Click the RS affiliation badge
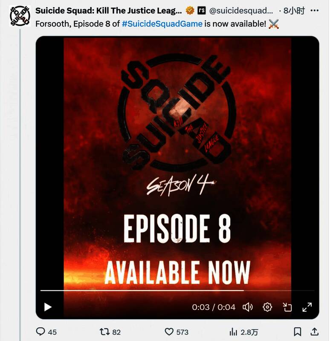The width and height of the screenshot is (330, 341). coord(201,10)
